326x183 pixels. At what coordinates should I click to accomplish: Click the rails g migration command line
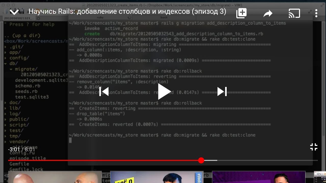(x=177, y=23)
